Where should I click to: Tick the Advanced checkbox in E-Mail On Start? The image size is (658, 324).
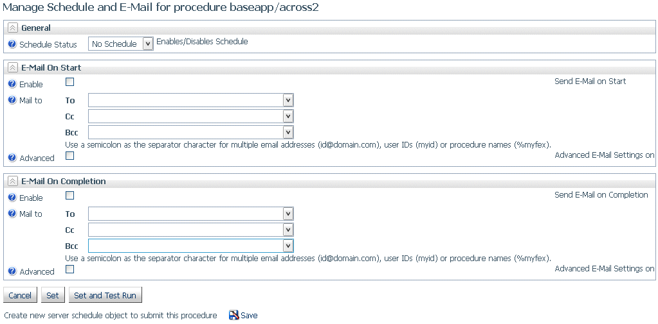pos(70,156)
